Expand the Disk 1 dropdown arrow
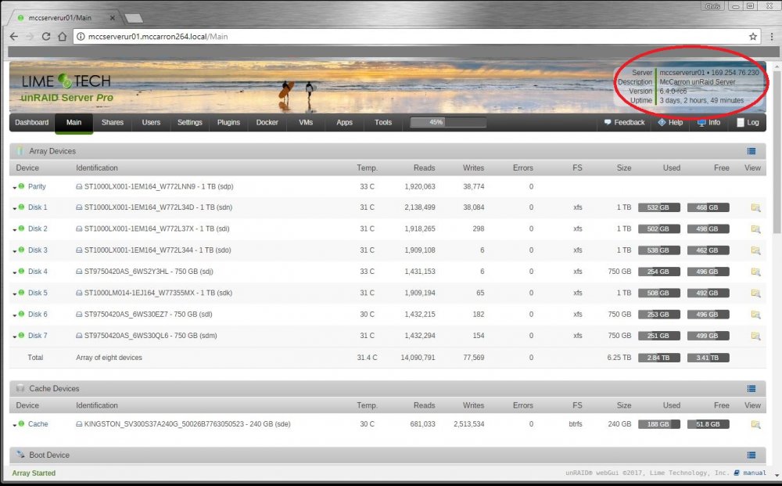 click(x=14, y=209)
